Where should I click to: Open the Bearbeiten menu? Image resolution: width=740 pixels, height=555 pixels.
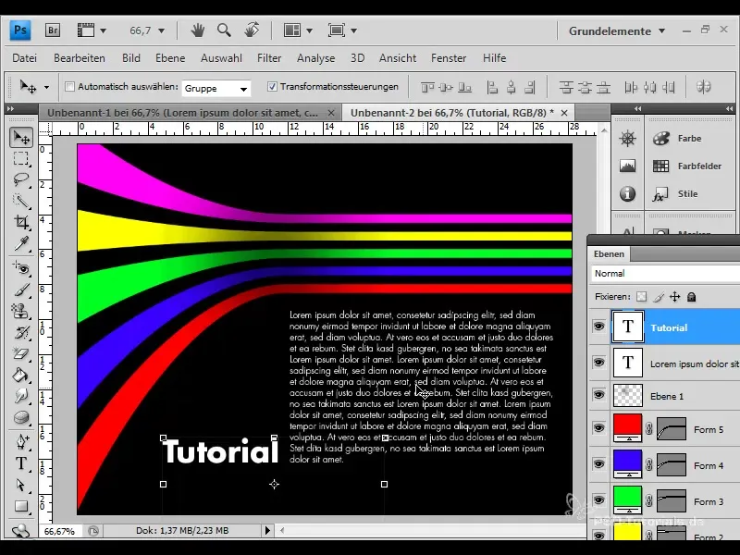click(x=80, y=58)
